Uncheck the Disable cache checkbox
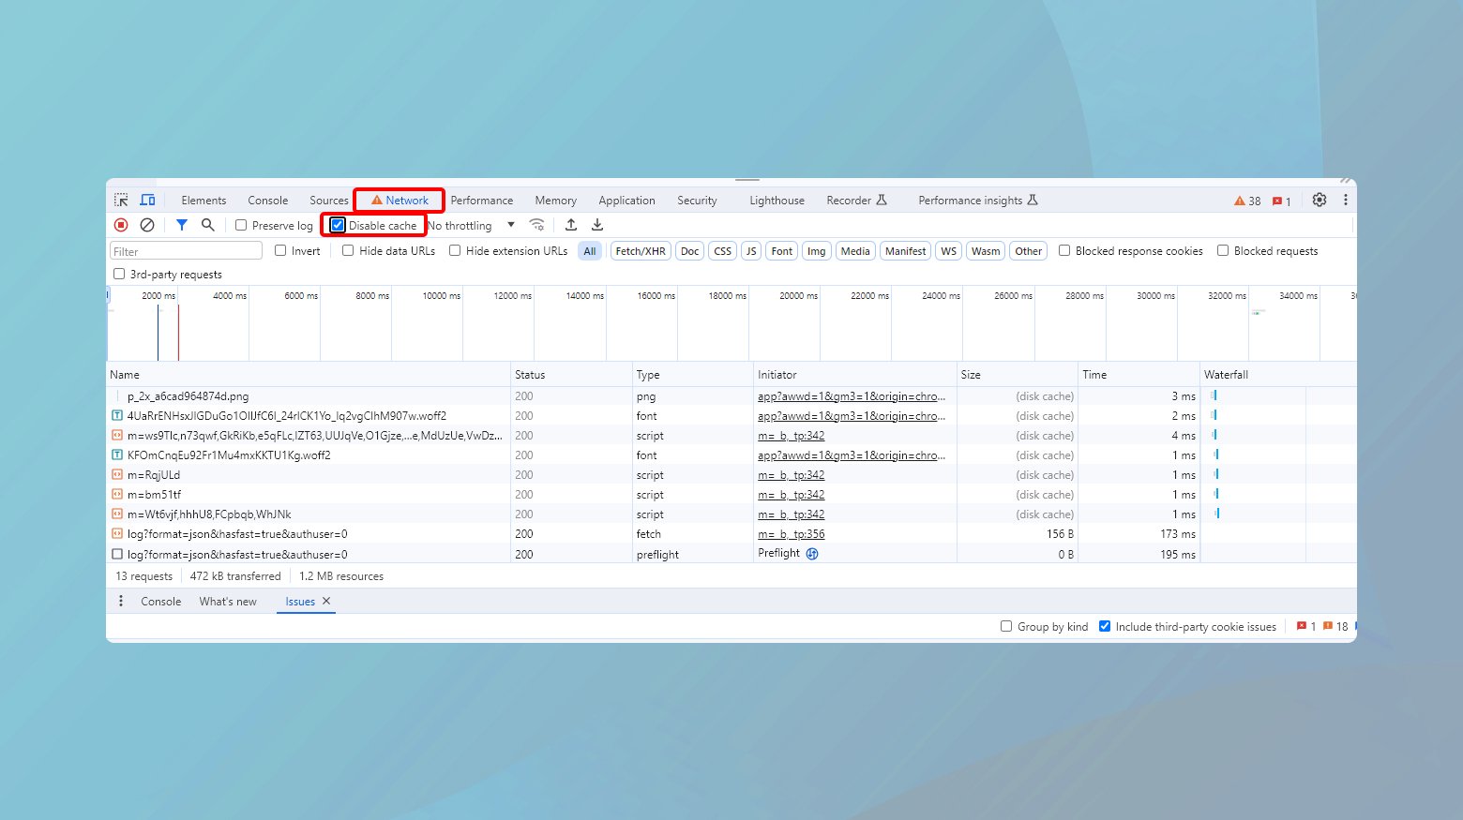 [338, 226]
